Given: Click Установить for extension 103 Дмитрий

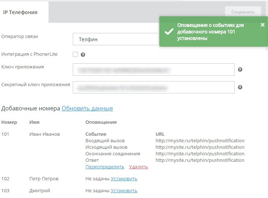Looking at the screenshot, I should point(124,191).
